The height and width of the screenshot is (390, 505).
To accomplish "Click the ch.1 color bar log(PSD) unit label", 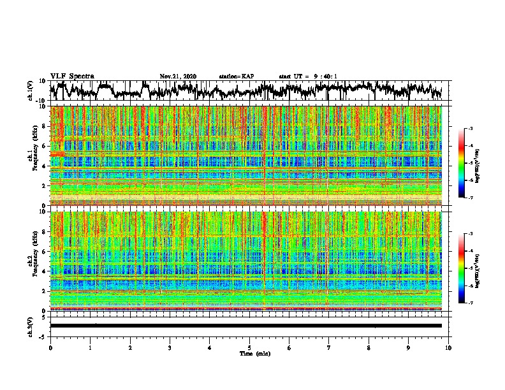I will click(478, 166).
